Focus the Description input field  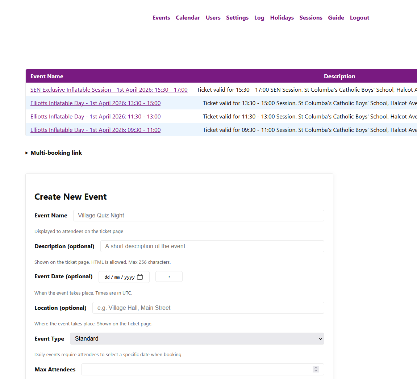(212, 246)
